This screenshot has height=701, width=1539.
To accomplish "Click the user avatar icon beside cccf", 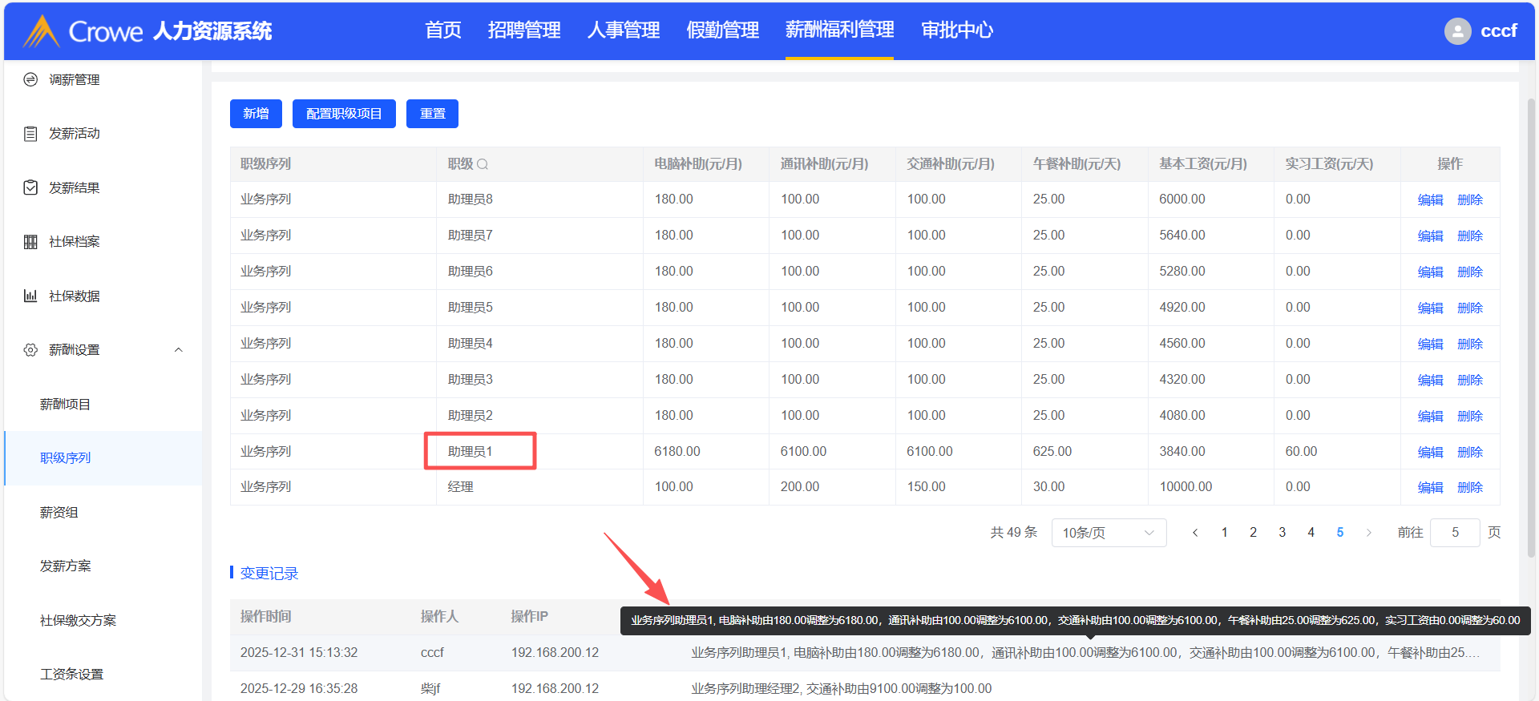I will [1457, 31].
